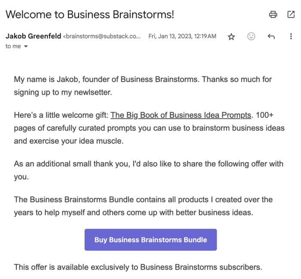
Task: Expand recipient details arrow next to "to me"
Action: click(x=26, y=46)
